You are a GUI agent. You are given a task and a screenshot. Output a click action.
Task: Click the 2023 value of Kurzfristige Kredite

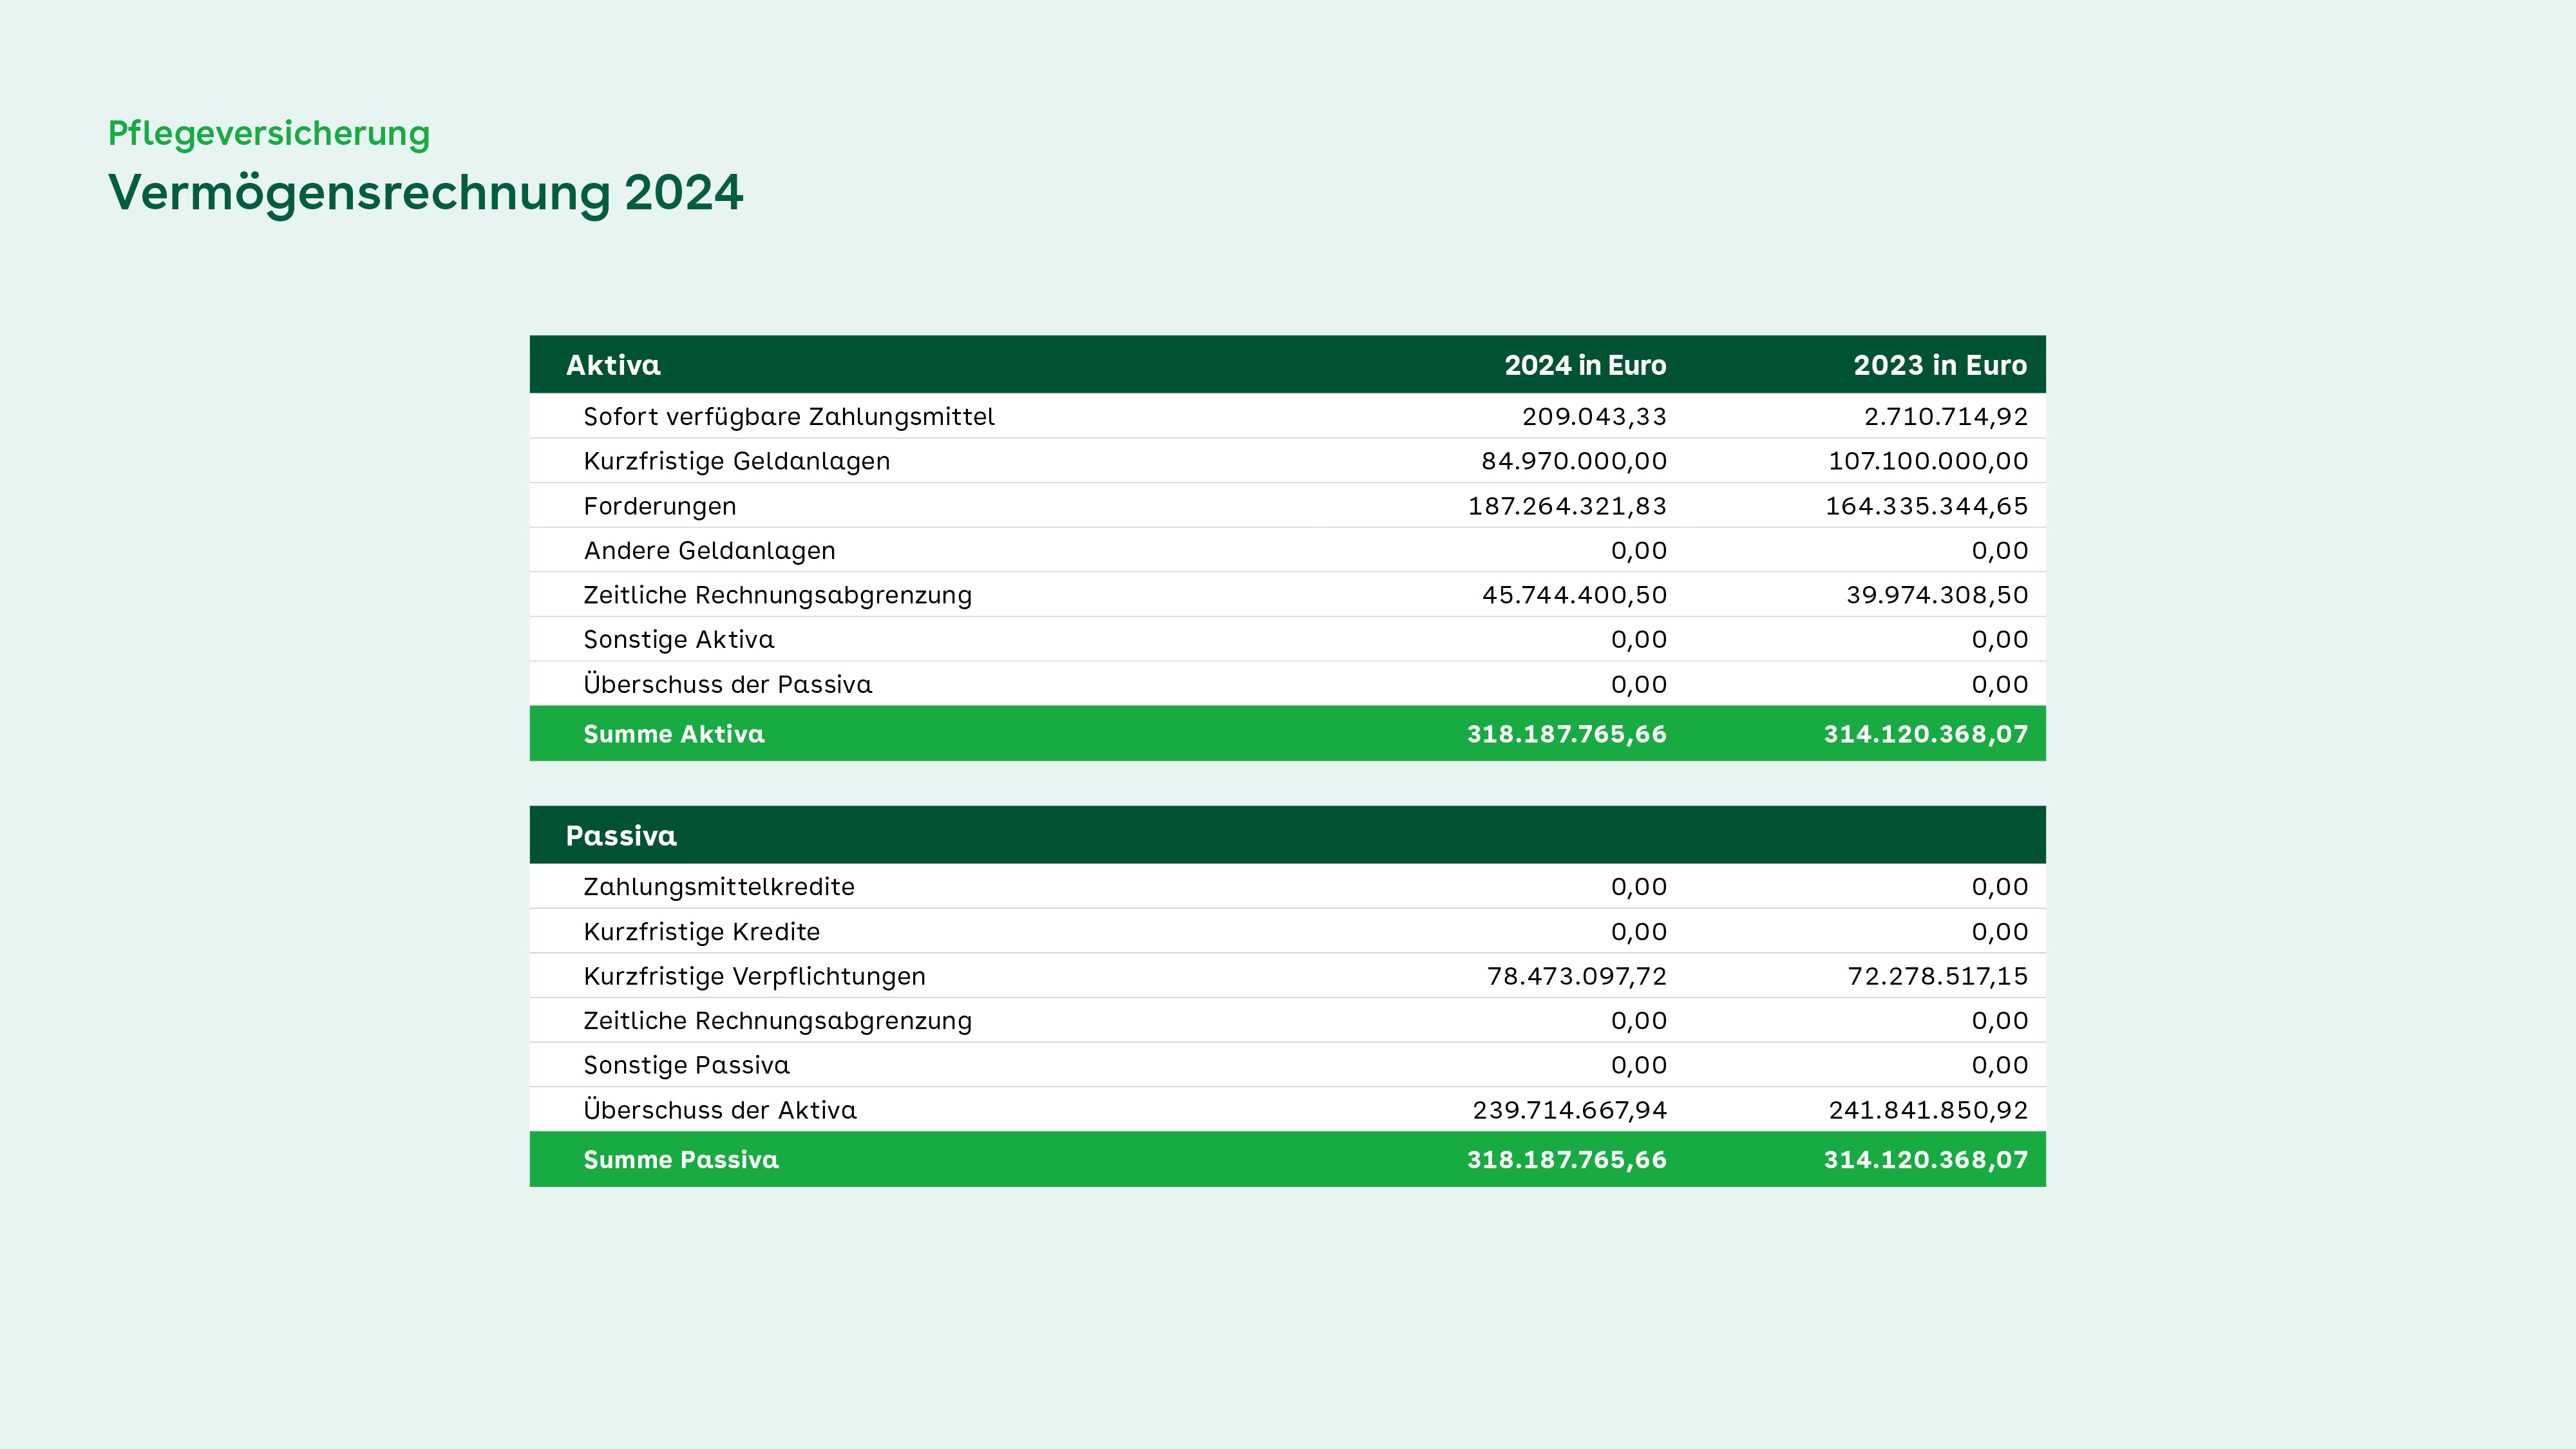[2000, 931]
